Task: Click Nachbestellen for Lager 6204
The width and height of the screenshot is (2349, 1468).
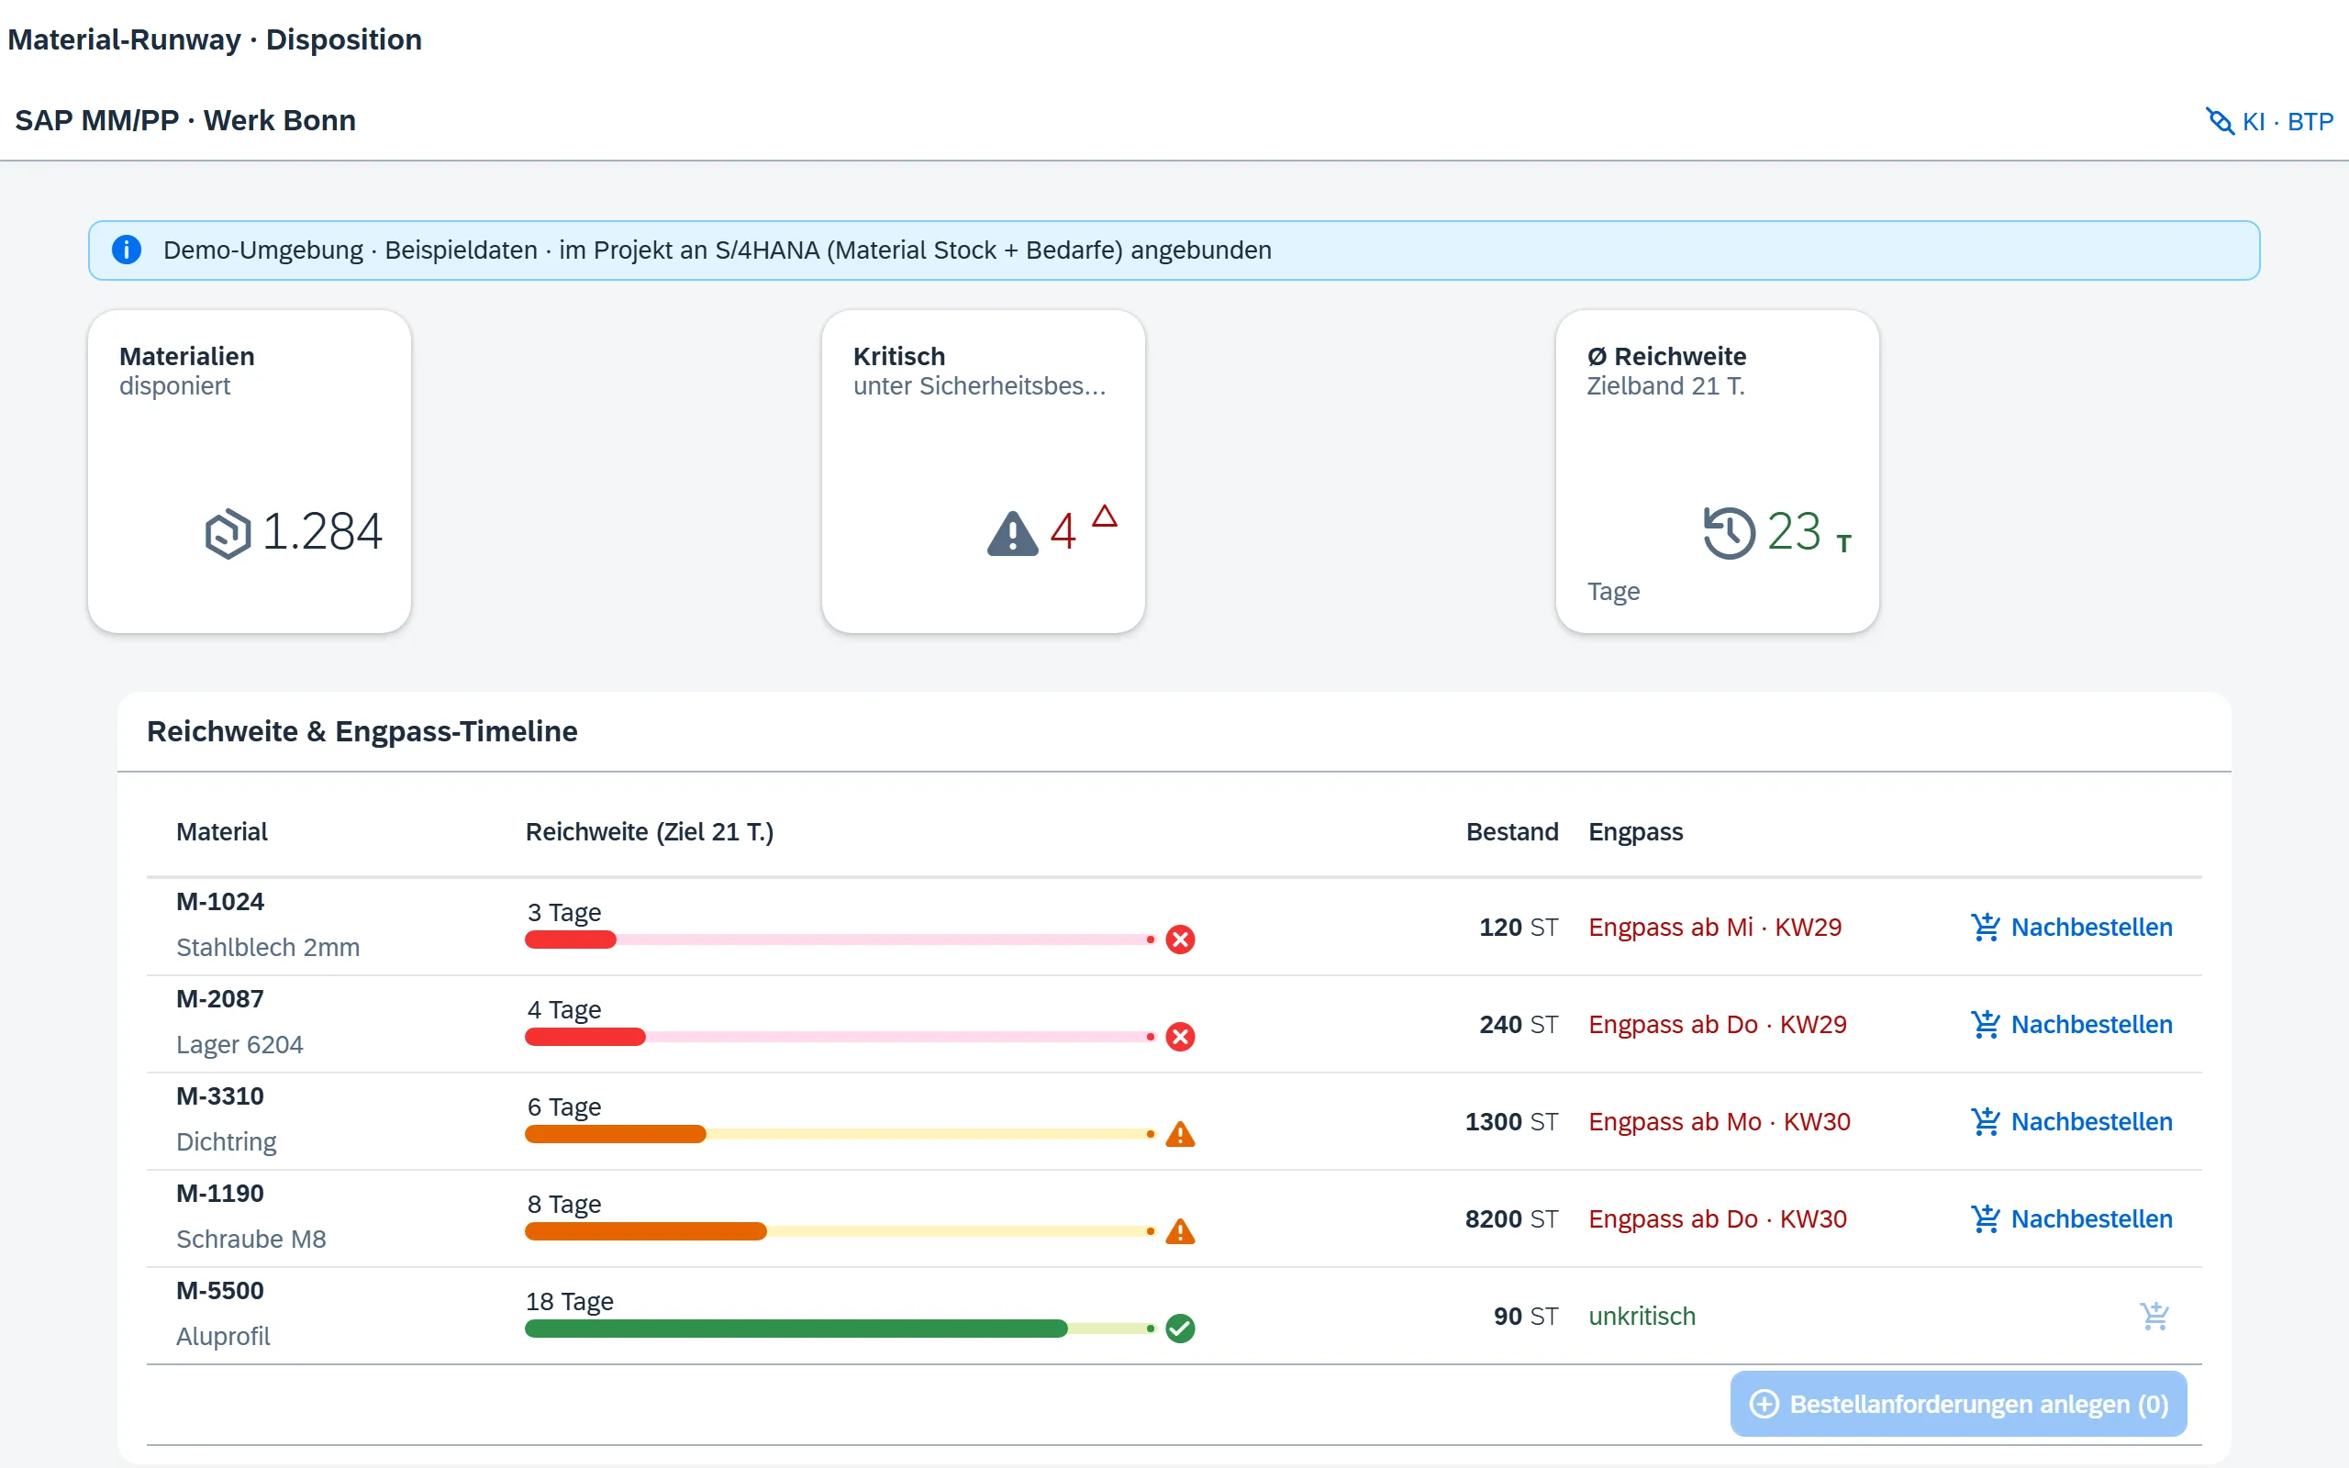Action: 2071,1024
